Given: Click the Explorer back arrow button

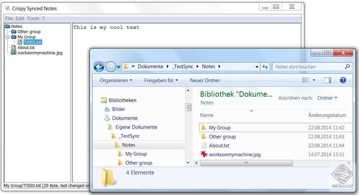Looking at the screenshot, I should pyautogui.click(x=99, y=67).
